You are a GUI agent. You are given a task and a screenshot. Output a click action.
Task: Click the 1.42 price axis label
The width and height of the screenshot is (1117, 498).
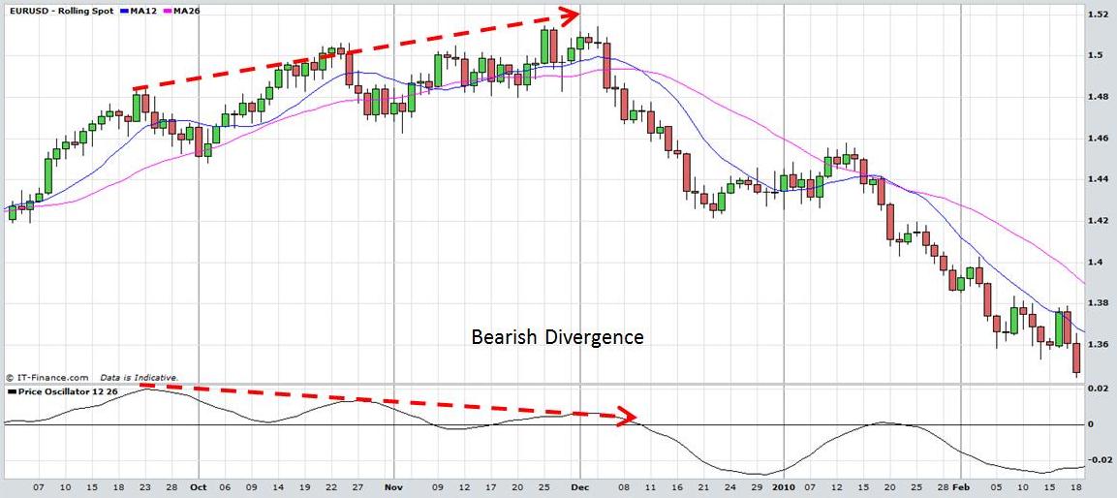pyautogui.click(x=1098, y=221)
